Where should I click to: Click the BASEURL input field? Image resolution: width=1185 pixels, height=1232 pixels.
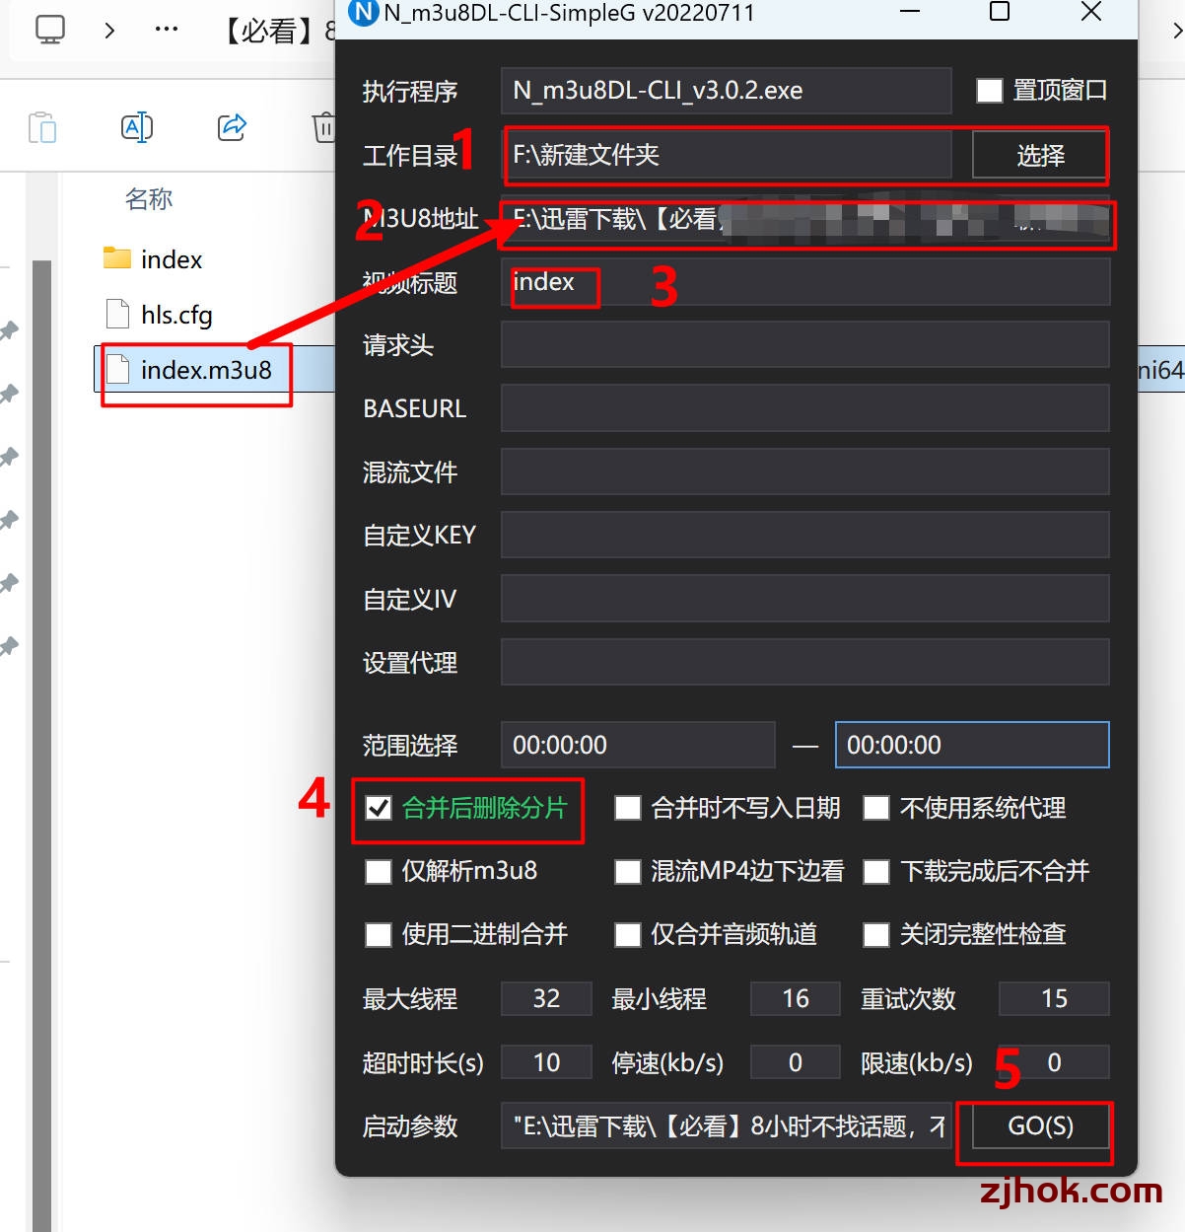[x=805, y=408]
